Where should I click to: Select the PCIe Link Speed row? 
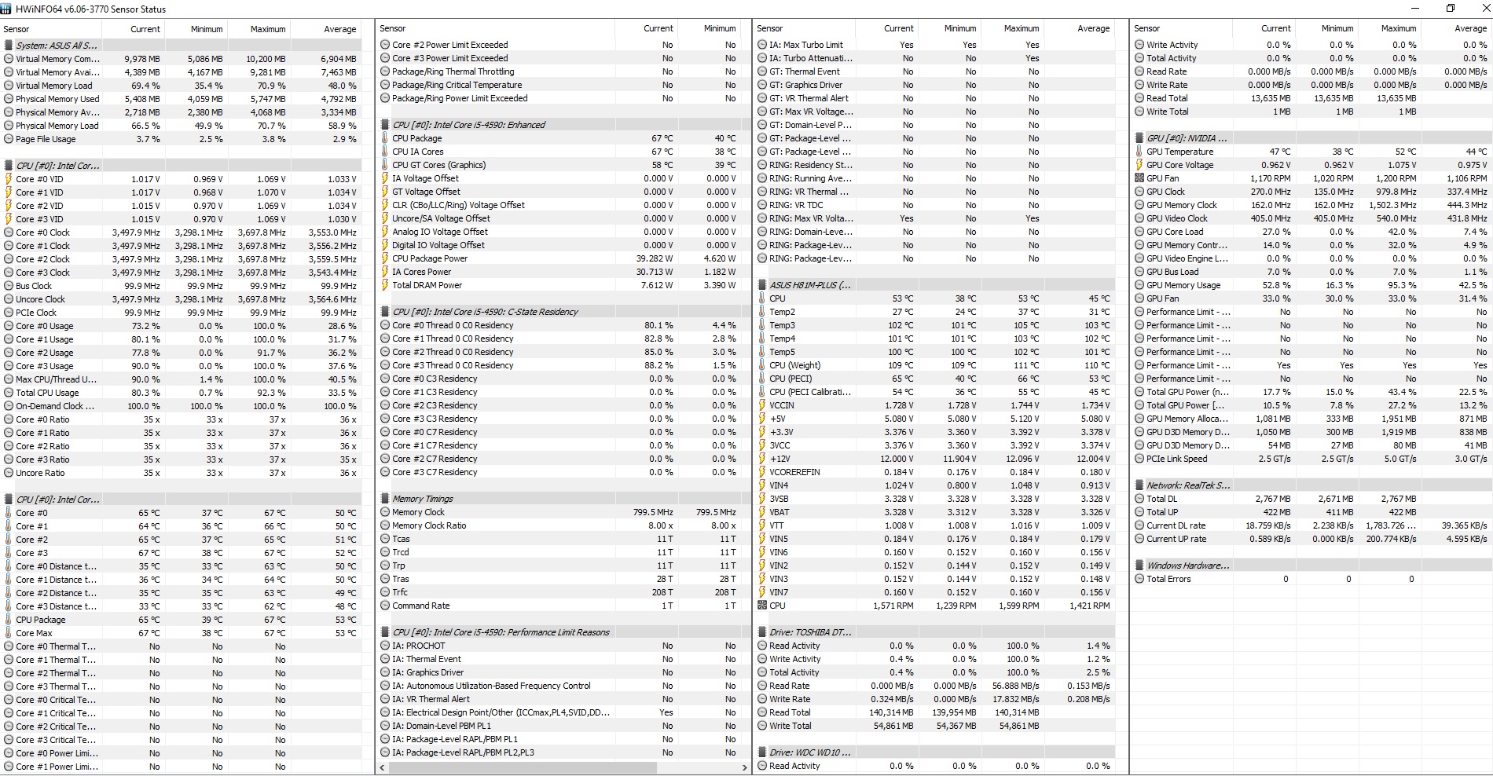point(1312,459)
